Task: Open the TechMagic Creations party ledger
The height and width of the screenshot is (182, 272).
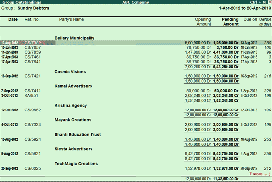Action: (76, 164)
